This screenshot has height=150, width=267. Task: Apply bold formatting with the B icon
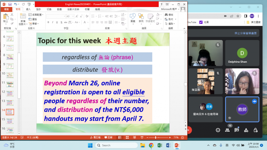48,22
